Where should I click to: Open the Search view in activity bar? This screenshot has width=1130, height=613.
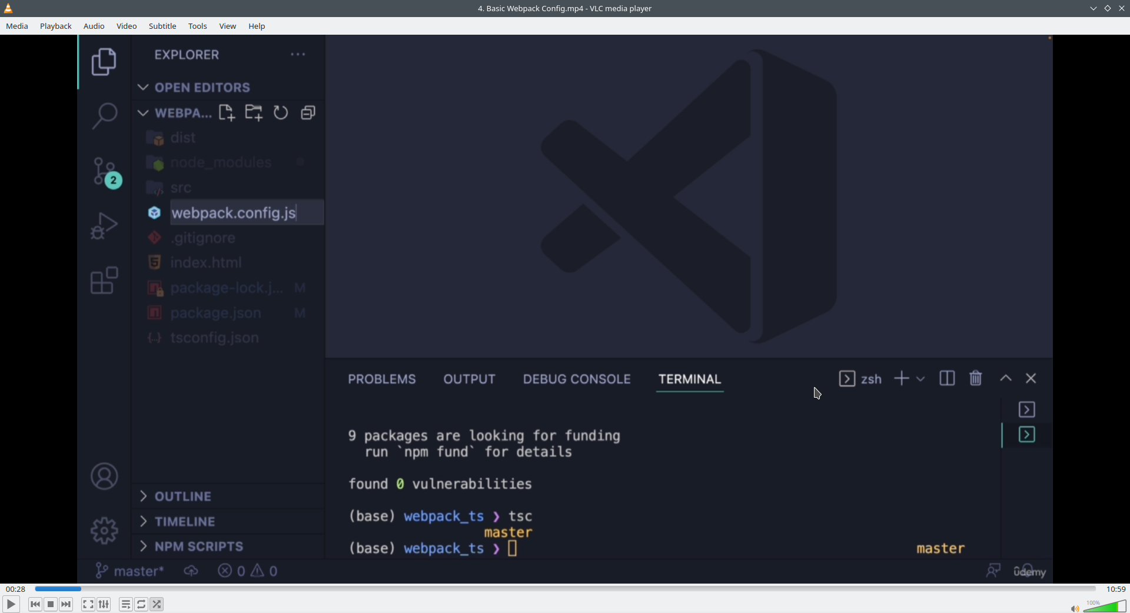104,115
